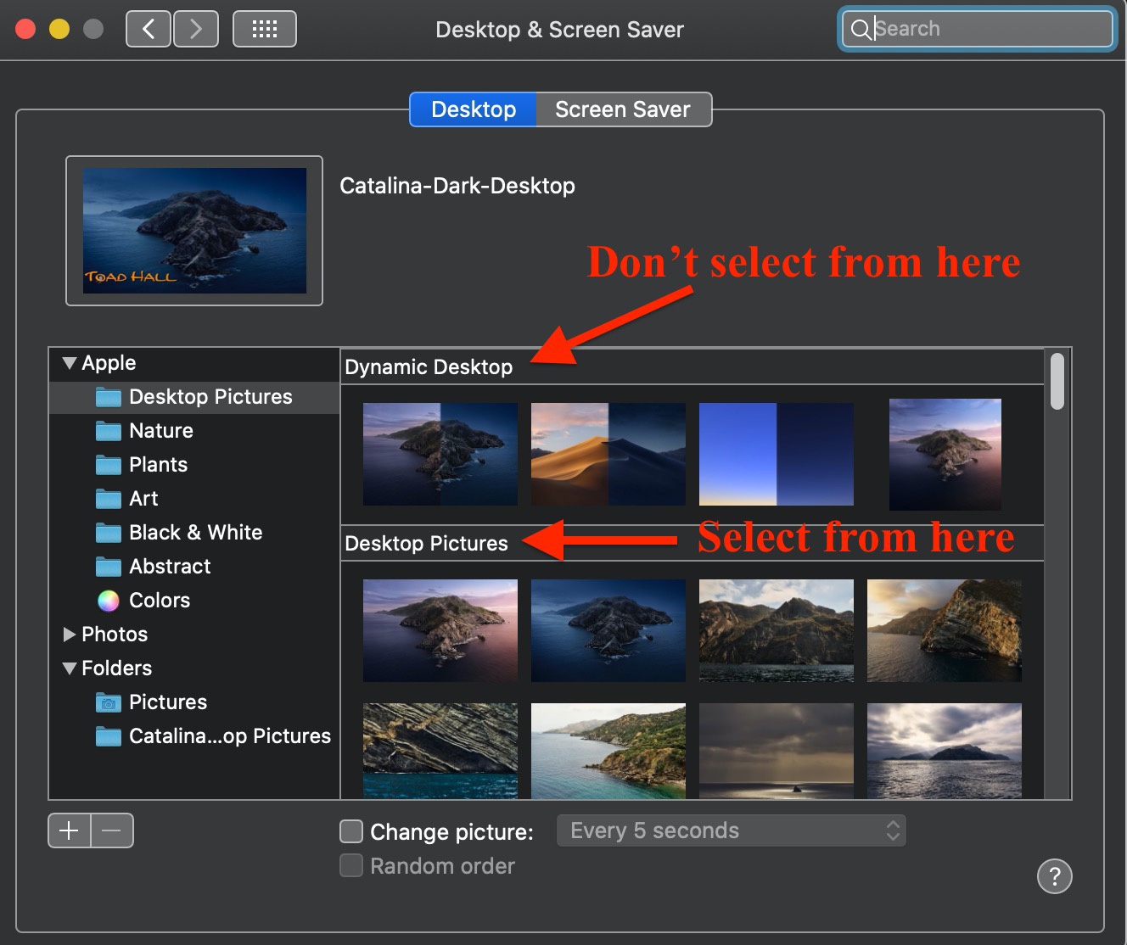The image size is (1127, 945).
Task: Click the Show All grid icon in toolbar
Action: tap(264, 28)
